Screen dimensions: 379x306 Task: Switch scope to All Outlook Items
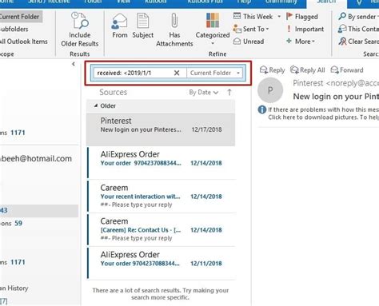(23, 42)
